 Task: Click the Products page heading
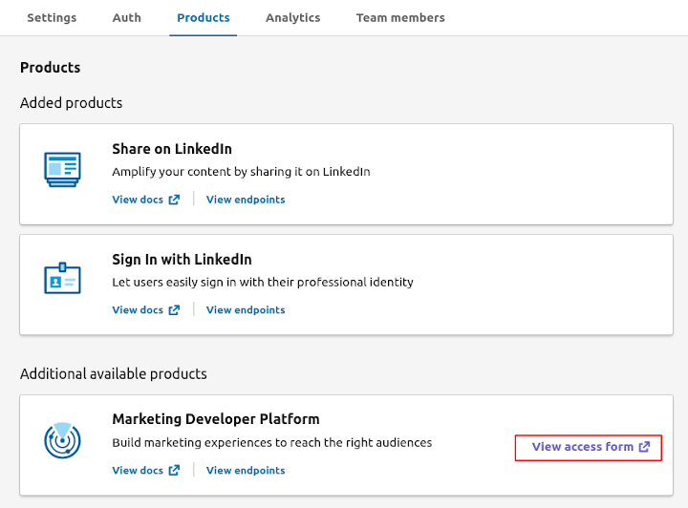pos(51,68)
